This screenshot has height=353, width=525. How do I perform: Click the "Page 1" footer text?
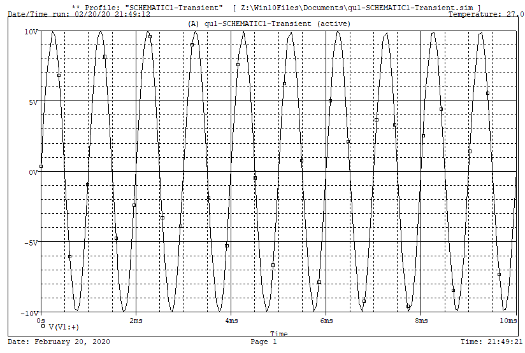[264, 342]
